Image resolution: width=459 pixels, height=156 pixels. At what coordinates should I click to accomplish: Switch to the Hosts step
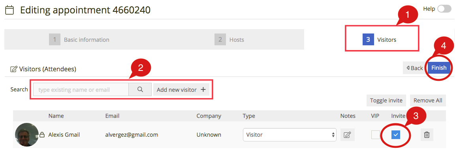(229, 39)
